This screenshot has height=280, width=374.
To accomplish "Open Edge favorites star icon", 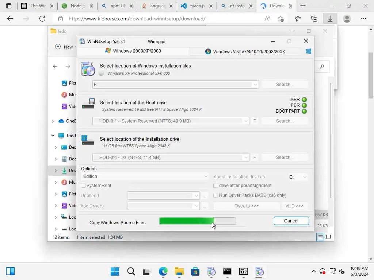I will tap(298, 19).
